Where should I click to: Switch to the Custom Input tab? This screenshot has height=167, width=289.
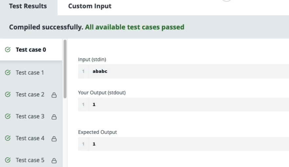[x=90, y=6]
